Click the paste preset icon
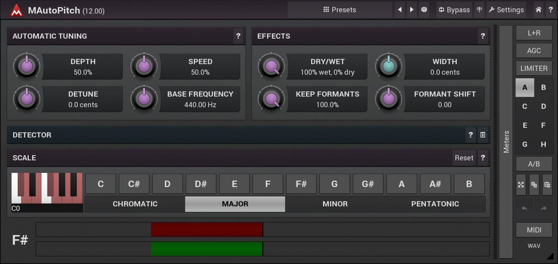Viewport: 558px width, 264px height. (547, 185)
